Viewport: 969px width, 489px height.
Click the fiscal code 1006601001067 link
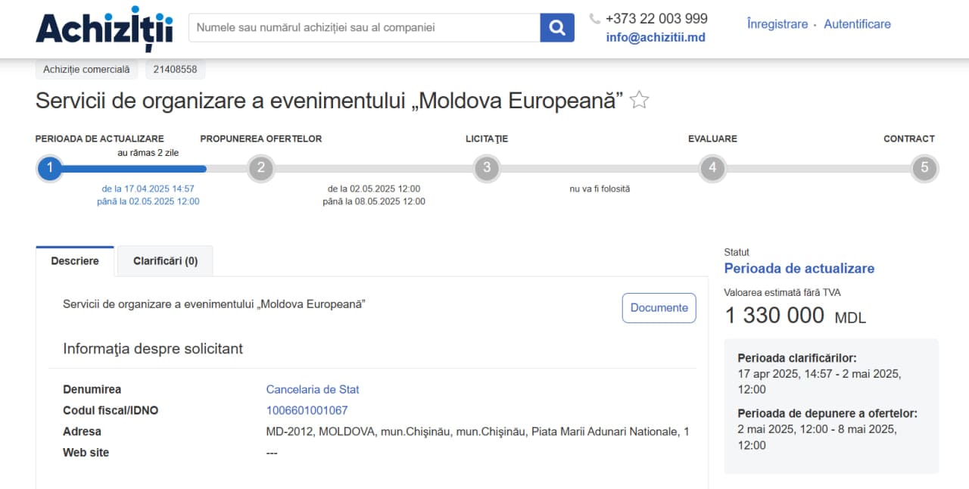(x=307, y=411)
